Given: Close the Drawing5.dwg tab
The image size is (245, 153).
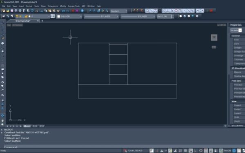Looking at the screenshot, I should 38,21.
